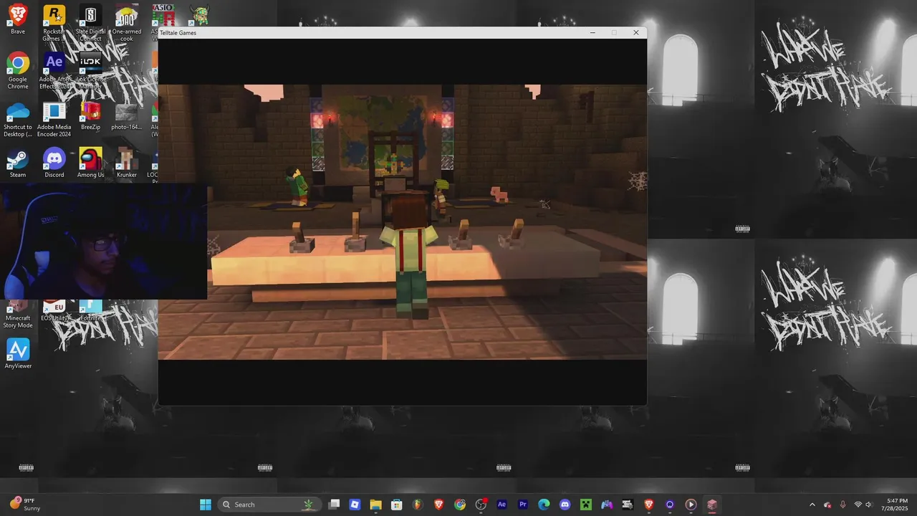The width and height of the screenshot is (917, 516).
Task: Open the Google Chrome desktop shortcut
Action: (18, 70)
